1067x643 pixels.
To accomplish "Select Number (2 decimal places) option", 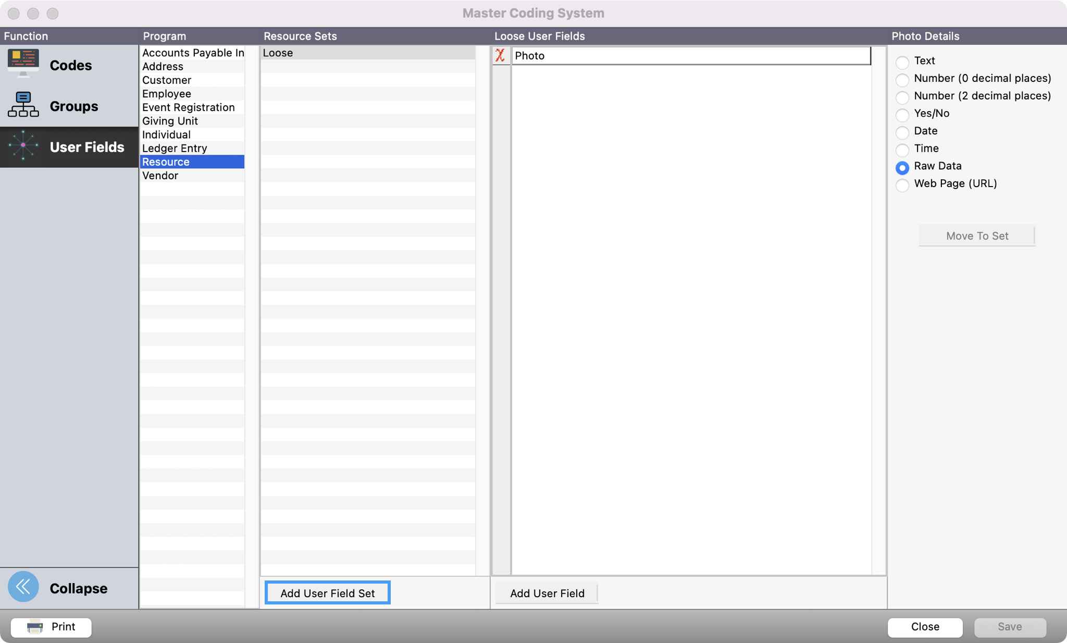I will pos(902,97).
